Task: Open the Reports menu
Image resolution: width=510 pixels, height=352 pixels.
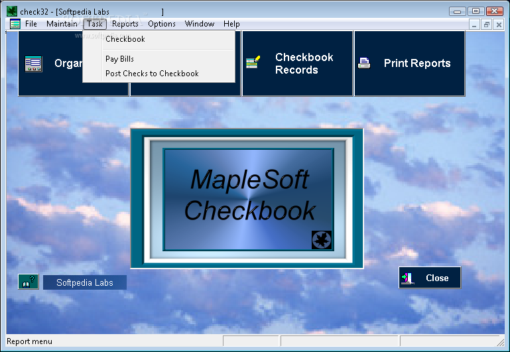Action: 125,24
